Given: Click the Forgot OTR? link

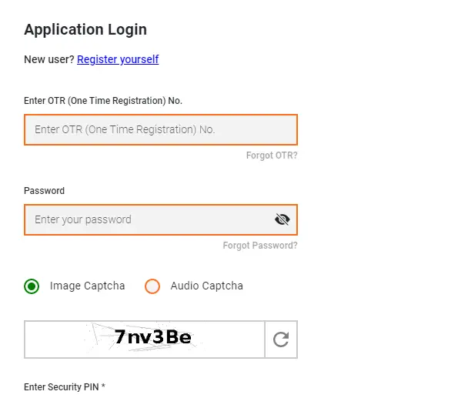Looking at the screenshot, I should [272, 156].
